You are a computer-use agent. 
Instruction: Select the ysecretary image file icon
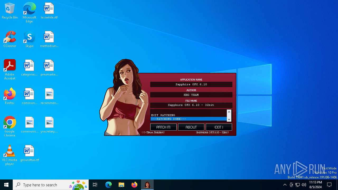coord(49,125)
